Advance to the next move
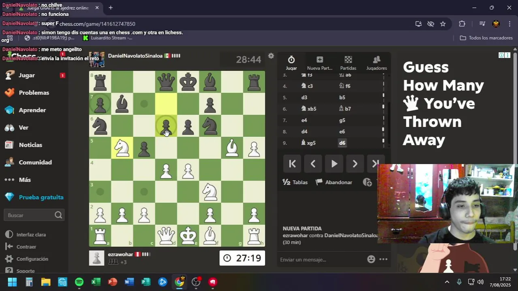 click(355, 164)
